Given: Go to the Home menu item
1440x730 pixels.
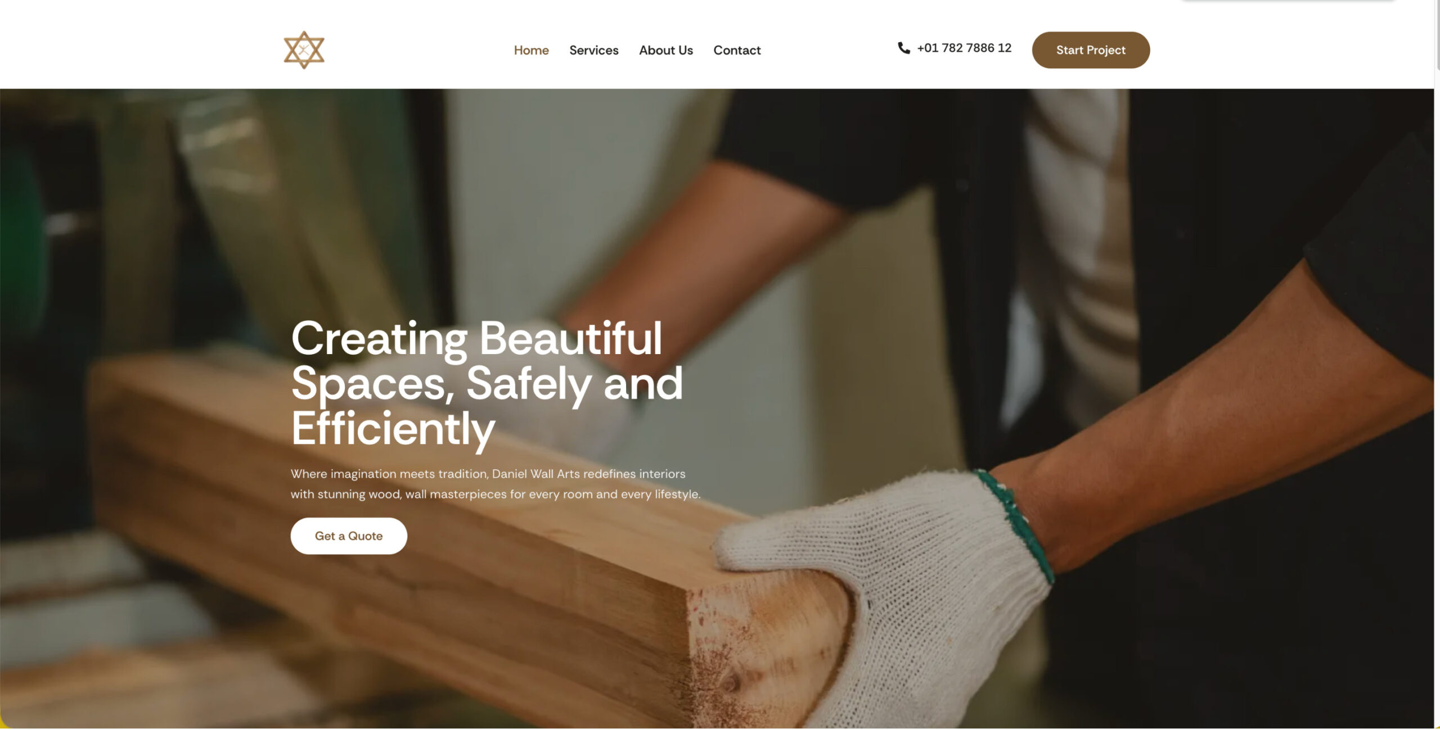Looking at the screenshot, I should pyautogui.click(x=531, y=50).
